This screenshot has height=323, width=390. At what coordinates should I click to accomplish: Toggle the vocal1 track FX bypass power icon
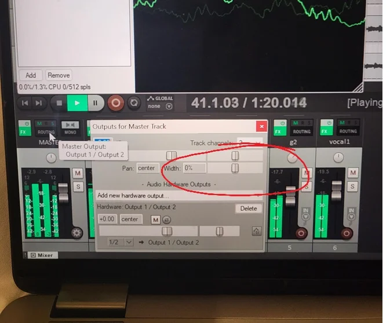coord(329,123)
